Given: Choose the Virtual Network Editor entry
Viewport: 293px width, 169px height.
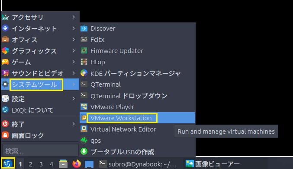Looking at the screenshot, I should click(x=137, y=129).
